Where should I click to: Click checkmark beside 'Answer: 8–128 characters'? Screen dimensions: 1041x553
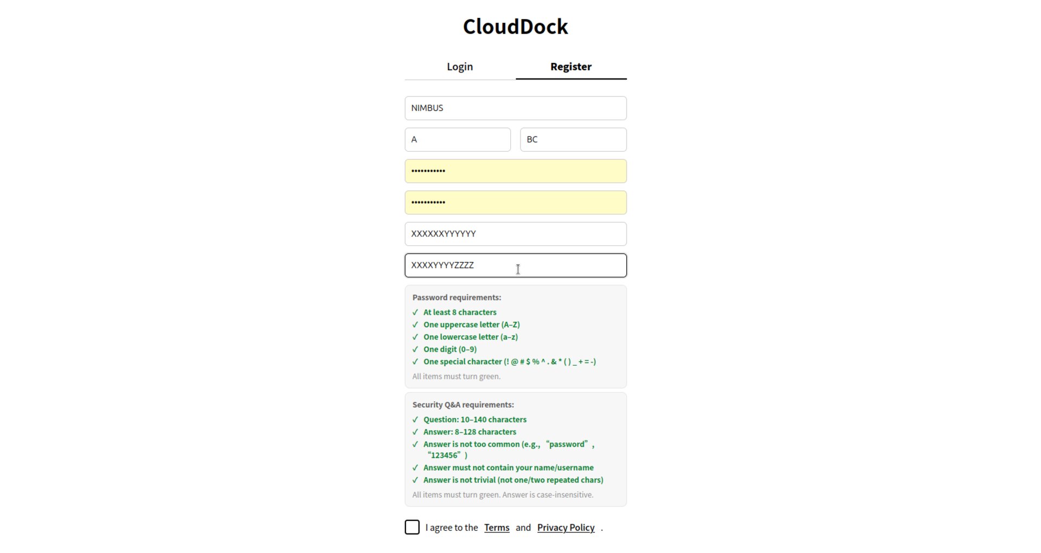415,432
